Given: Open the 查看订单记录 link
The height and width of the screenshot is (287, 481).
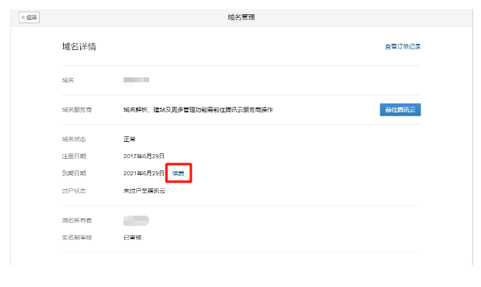Looking at the screenshot, I should [x=402, y=47].
